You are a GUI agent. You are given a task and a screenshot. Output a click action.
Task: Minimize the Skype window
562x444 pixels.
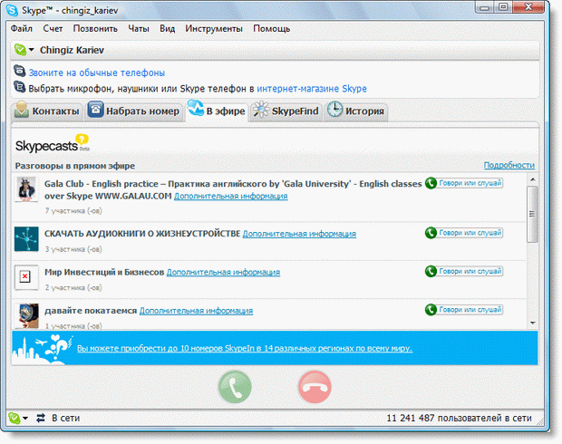click(x=485, y=7)
